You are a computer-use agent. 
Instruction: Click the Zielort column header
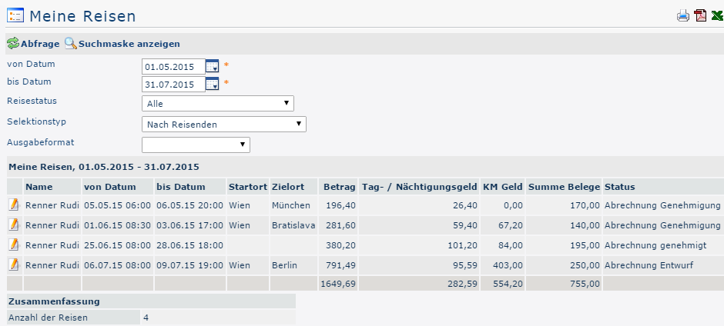tap(288, 187)
